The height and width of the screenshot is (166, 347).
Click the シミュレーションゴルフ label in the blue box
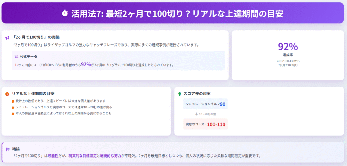203,104
